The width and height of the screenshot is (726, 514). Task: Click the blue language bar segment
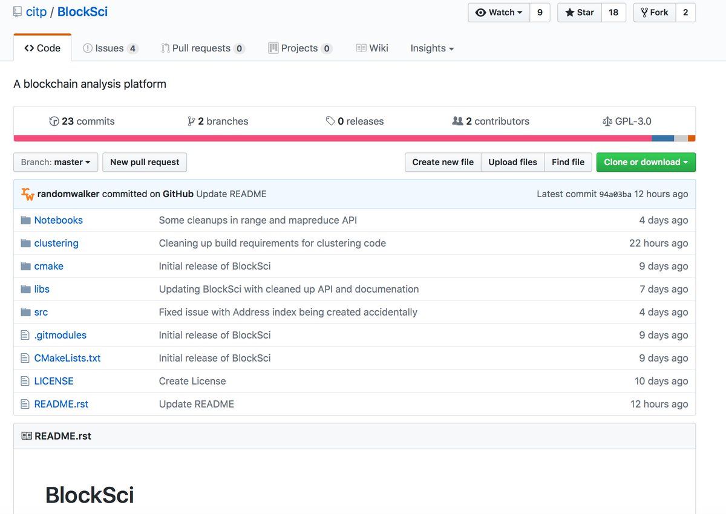tap(662, 138)
